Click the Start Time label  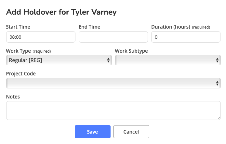click(18, 27)
